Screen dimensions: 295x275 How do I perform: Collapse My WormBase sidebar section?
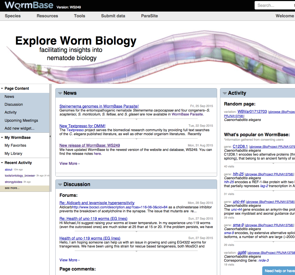[2, 138]
